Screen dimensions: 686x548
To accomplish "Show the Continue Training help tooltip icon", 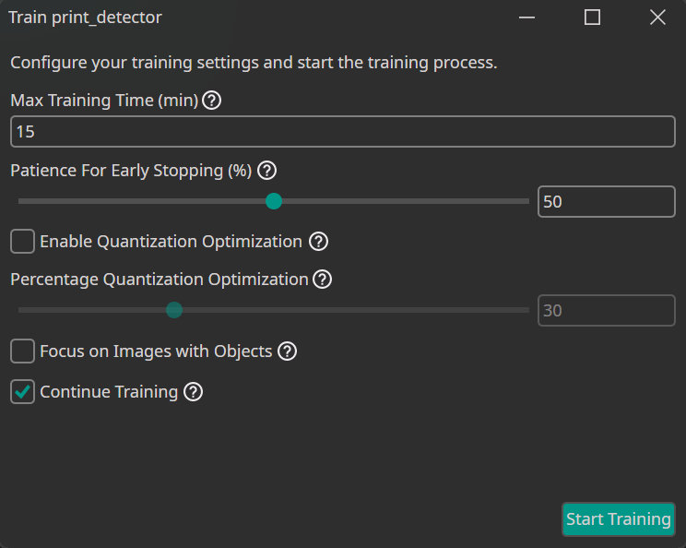I will coord(193,392).
